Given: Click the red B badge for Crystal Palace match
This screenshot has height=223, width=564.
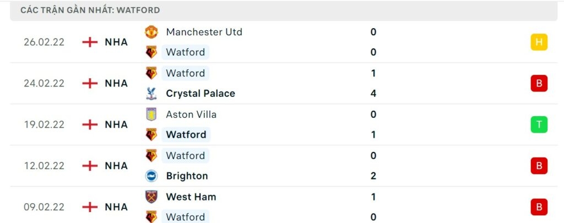Looking at the screenshot, I should click(x=539, y=83).
